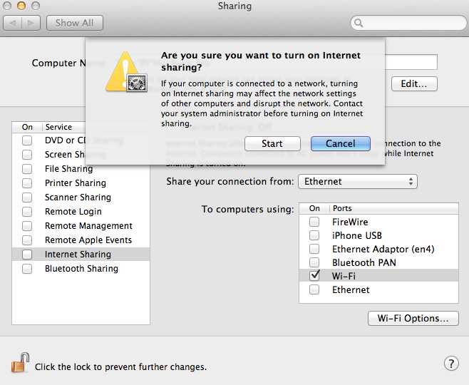
Task: Check the Ethernet Adaptor (en4) checkbox
Action: tap(314, 249)
